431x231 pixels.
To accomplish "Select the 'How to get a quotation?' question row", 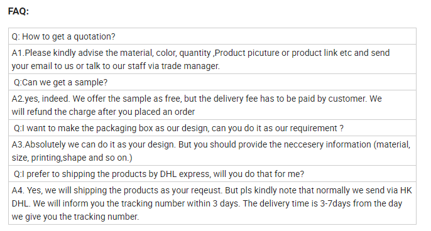I will (x=212, y=36).
